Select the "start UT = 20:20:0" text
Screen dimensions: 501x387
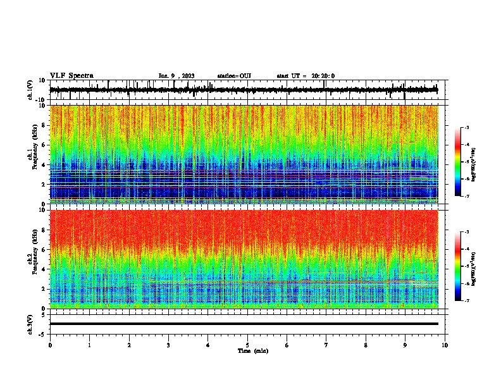pyautogui.click(x=306, y=76)
